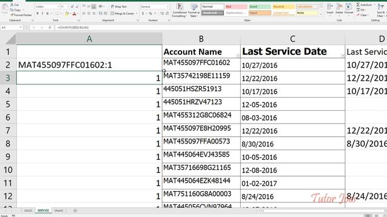Open the Last Service Date filter dropdown
The width and height of the screenshot is (387, 217).
(x=343, y=56)
